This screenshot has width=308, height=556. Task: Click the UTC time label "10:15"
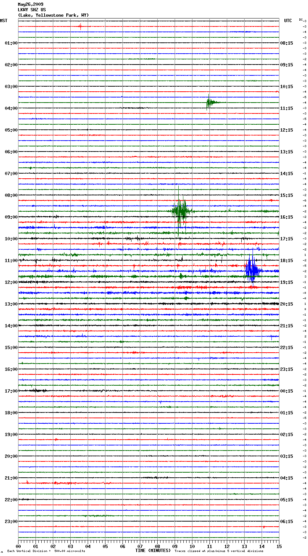tap(287, 87)
